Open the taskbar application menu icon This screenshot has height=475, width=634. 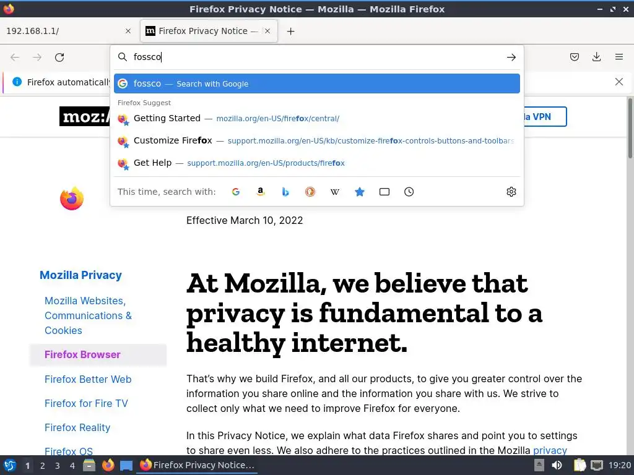click(10, 465)
